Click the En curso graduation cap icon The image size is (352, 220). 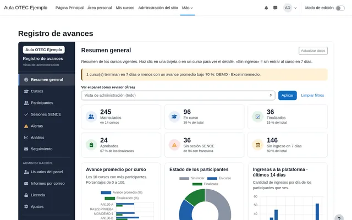[174, 117]
